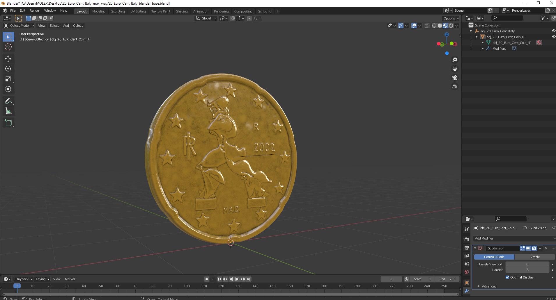Click the Render levels value slider
556x300 pixels.
[527, 270]
